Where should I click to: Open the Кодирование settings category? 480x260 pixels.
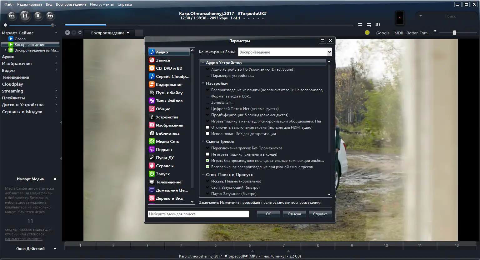pos(169,85)
